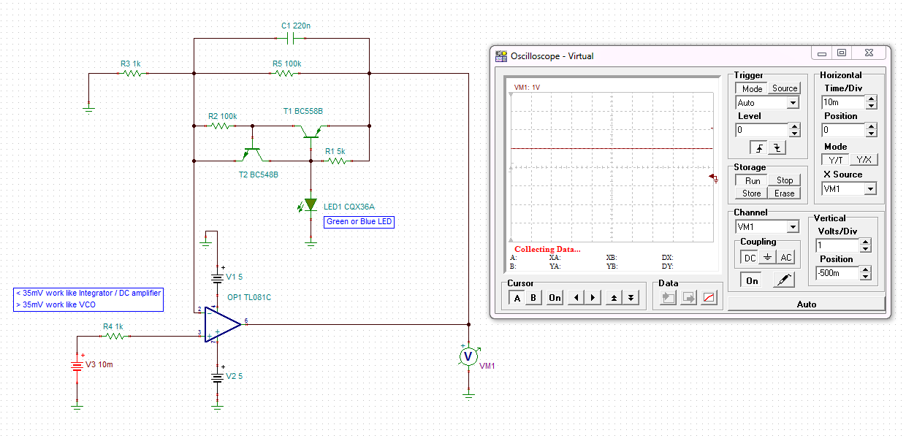
Task: Select AC coupling option
Action: click(x=785, y=258)
